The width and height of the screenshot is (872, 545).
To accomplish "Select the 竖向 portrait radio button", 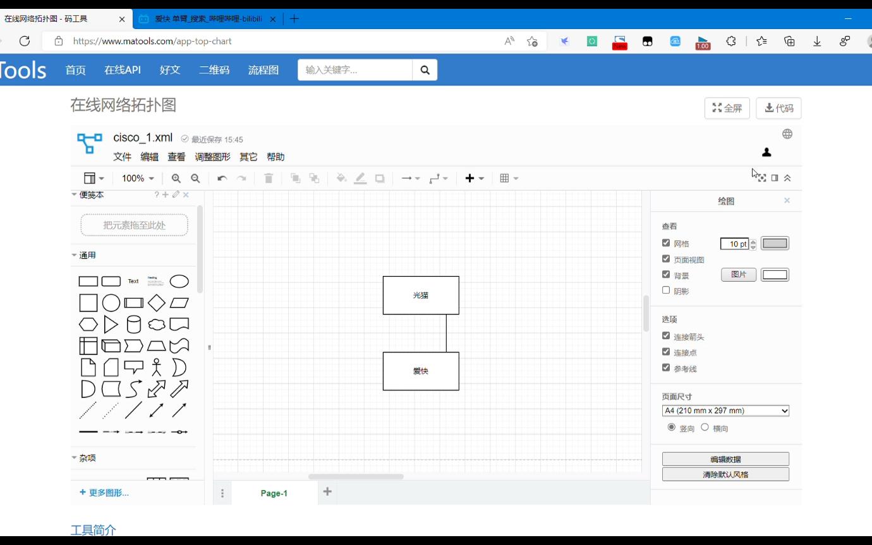I will 672,428.
